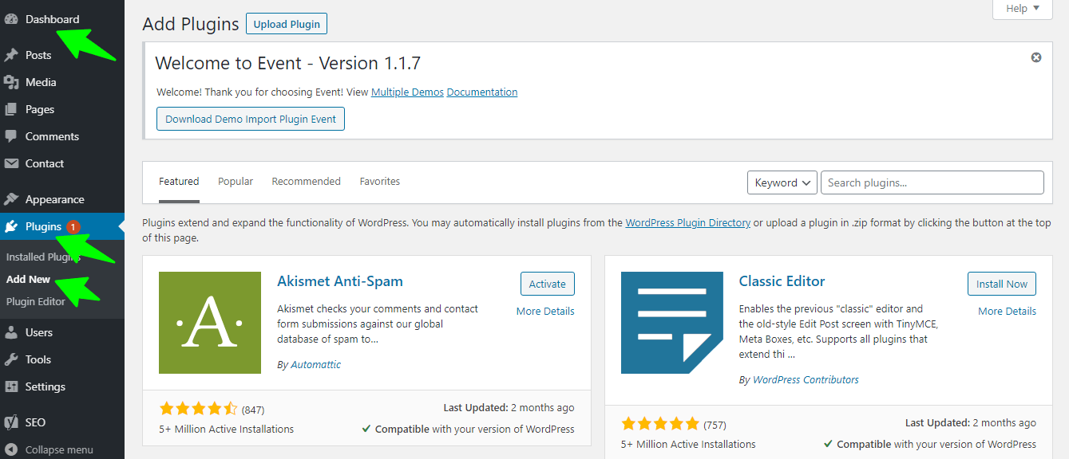Activate the Akismet Anti-Spam plugin

coord(547,284)
